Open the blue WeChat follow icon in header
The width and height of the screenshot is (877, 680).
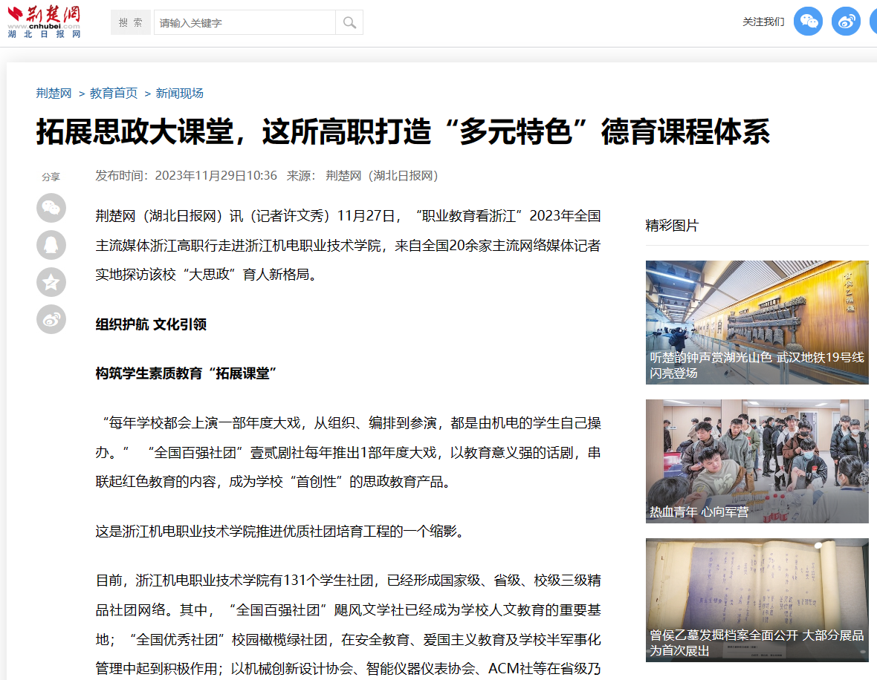click(808, 22)
